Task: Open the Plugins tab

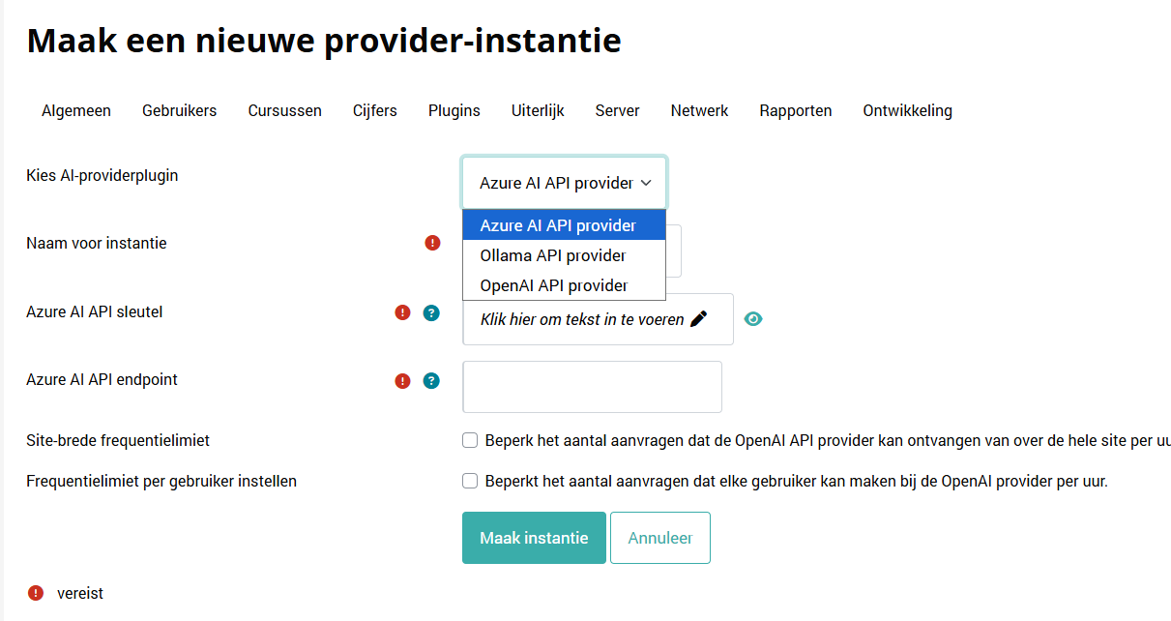Action: (x=454, y=110)
